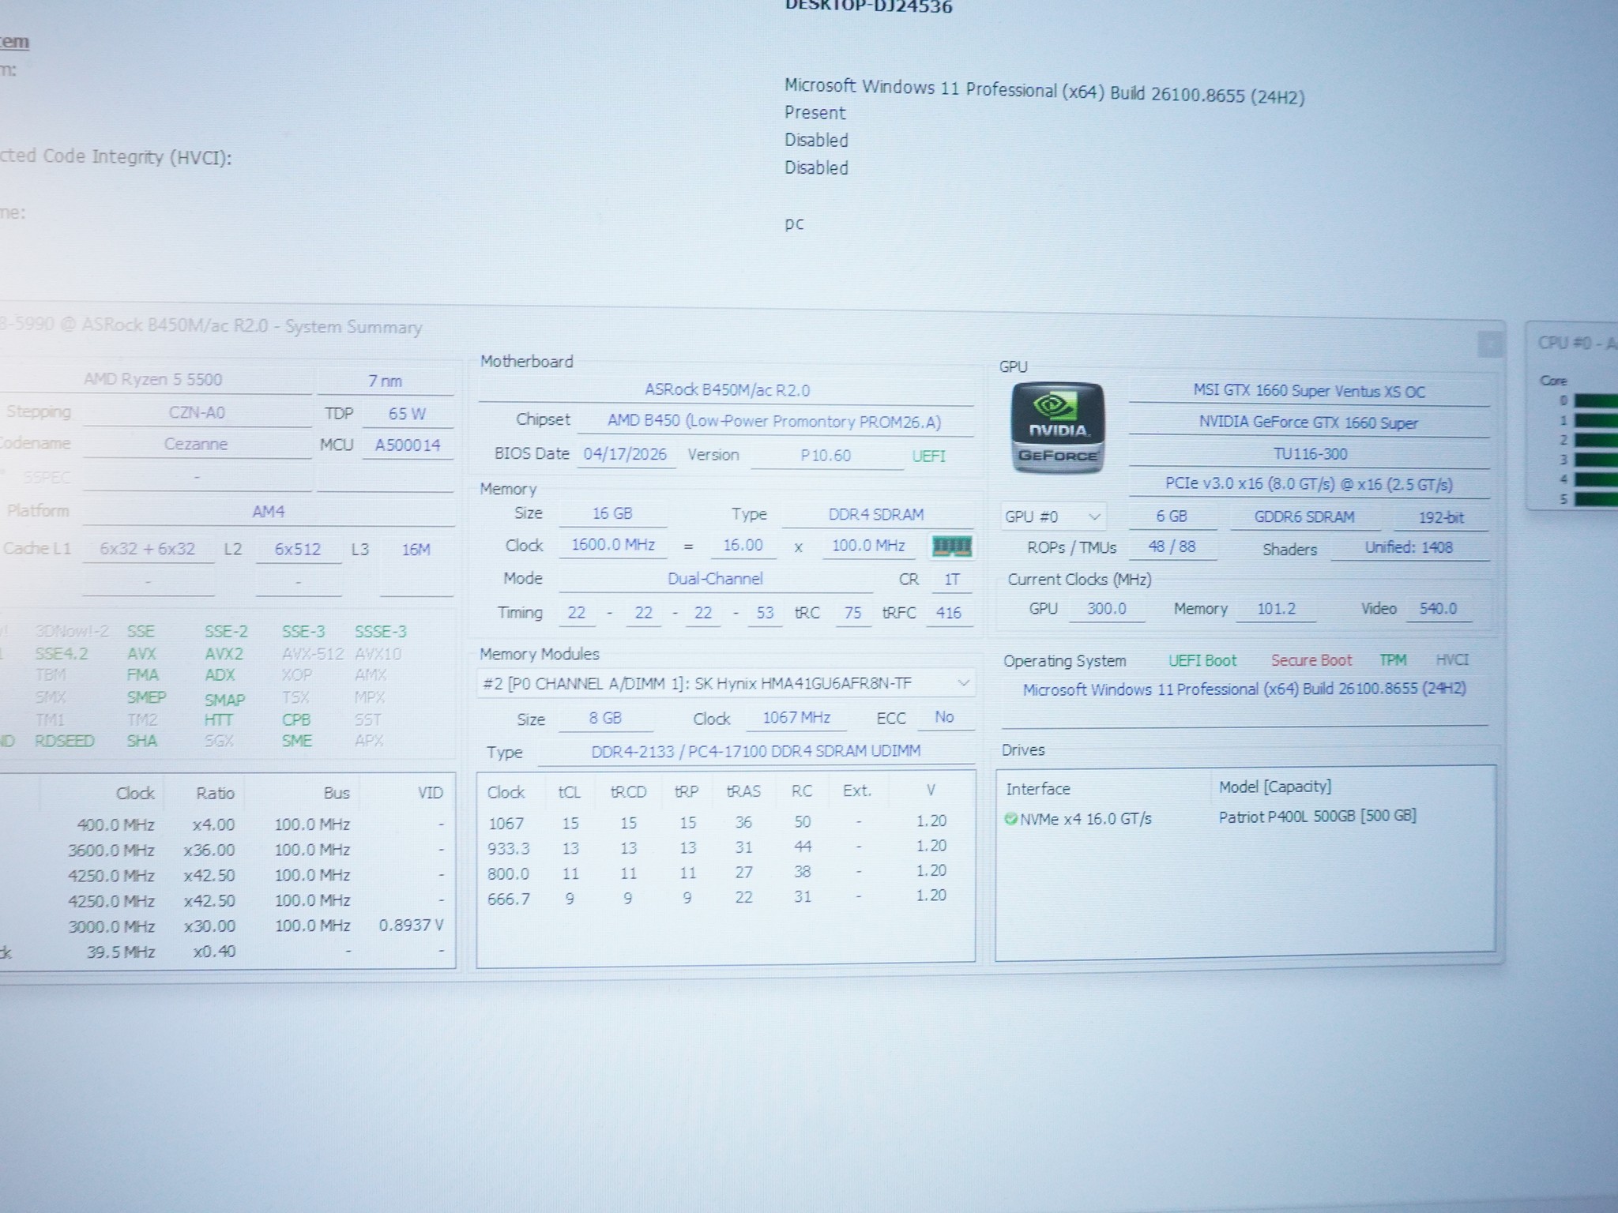Select the 800.0 clock row in the timings table
Viewport: 1618px width, 1213px height.
point(717,873)
